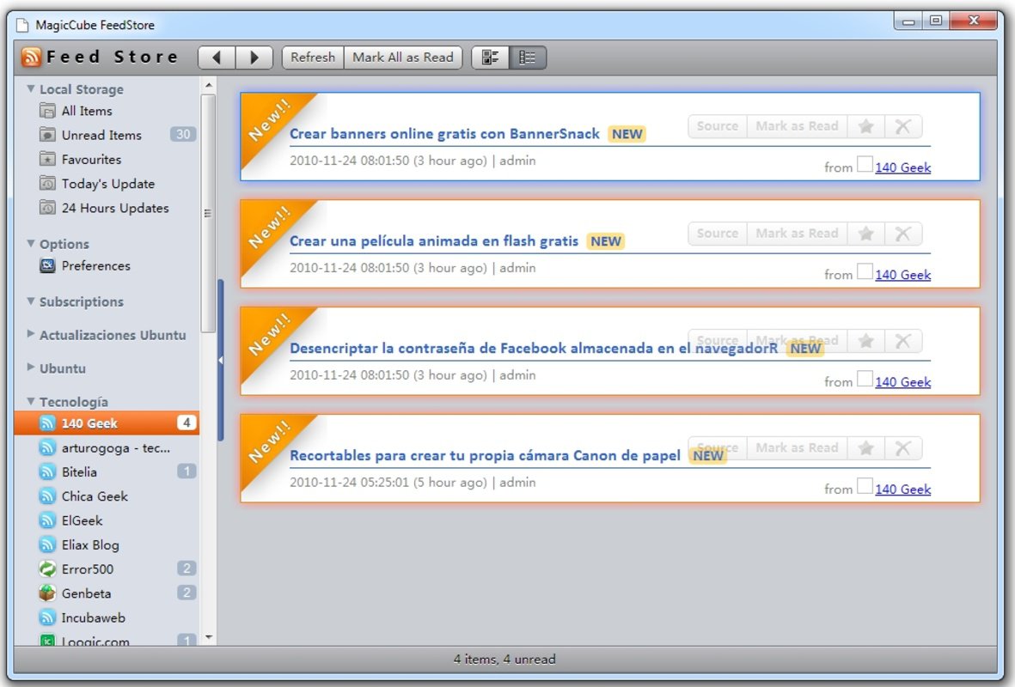Click the sidebar scrollbar thumb
1015x687 pixels.
pyautogui.click(x=208, y=214)
